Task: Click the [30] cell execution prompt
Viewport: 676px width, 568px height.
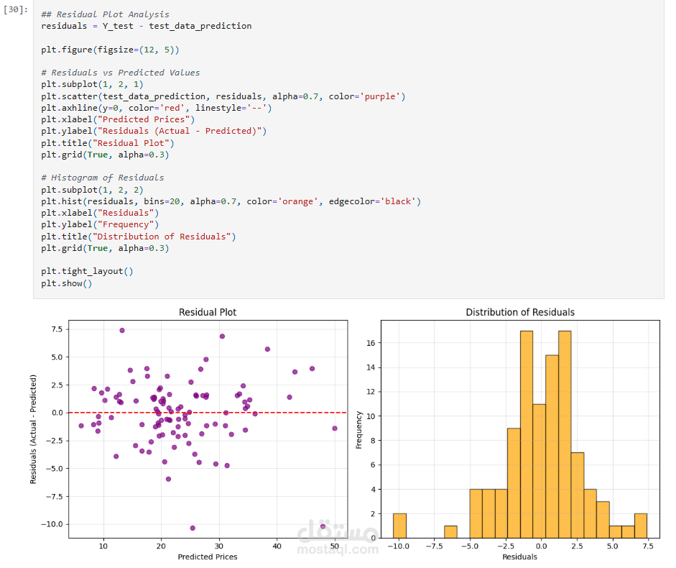Action: [x=16, y=9]
